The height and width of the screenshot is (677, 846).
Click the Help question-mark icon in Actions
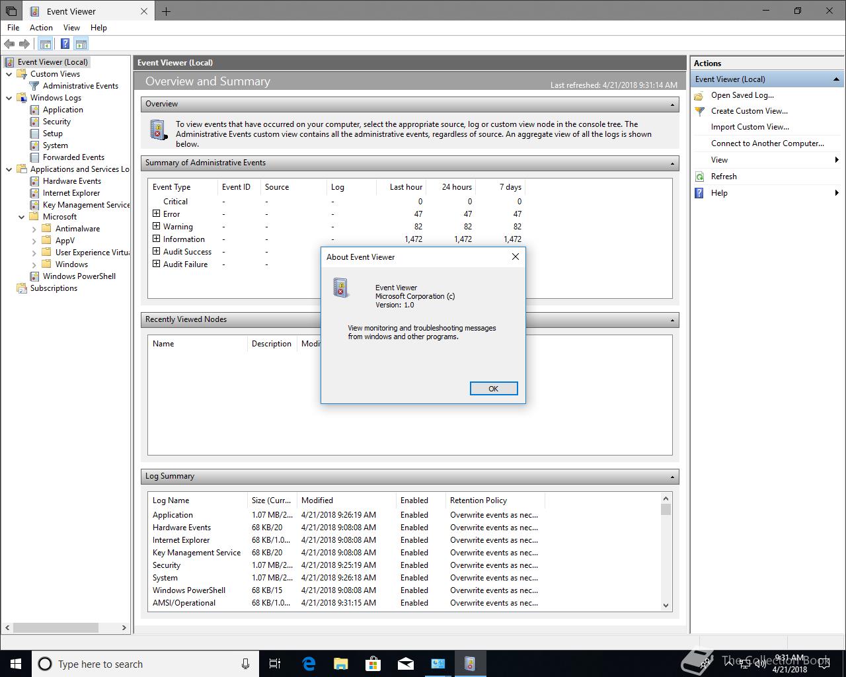[699, 193]
